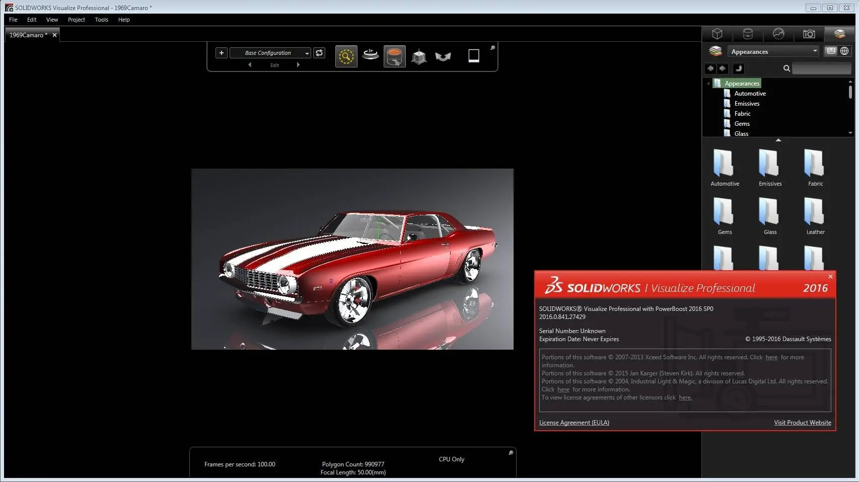Open the Emissives folder thumbnail
The width and height of the screenshot is (859, 482).
coord(770,168)
